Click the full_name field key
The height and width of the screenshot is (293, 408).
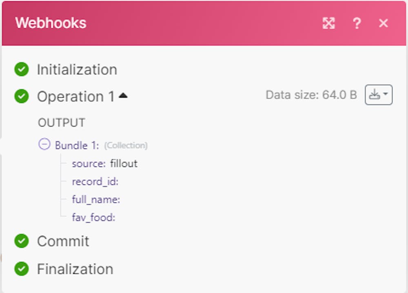pos(96,200)
